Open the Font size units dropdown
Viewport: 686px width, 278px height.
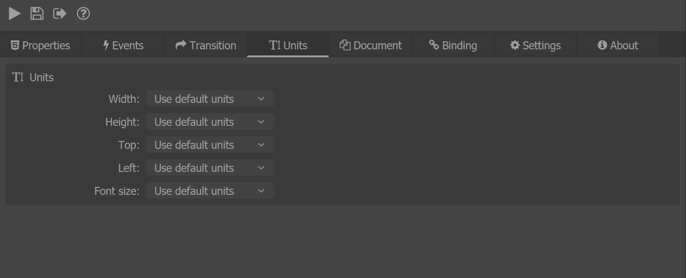tap(210, 191)
